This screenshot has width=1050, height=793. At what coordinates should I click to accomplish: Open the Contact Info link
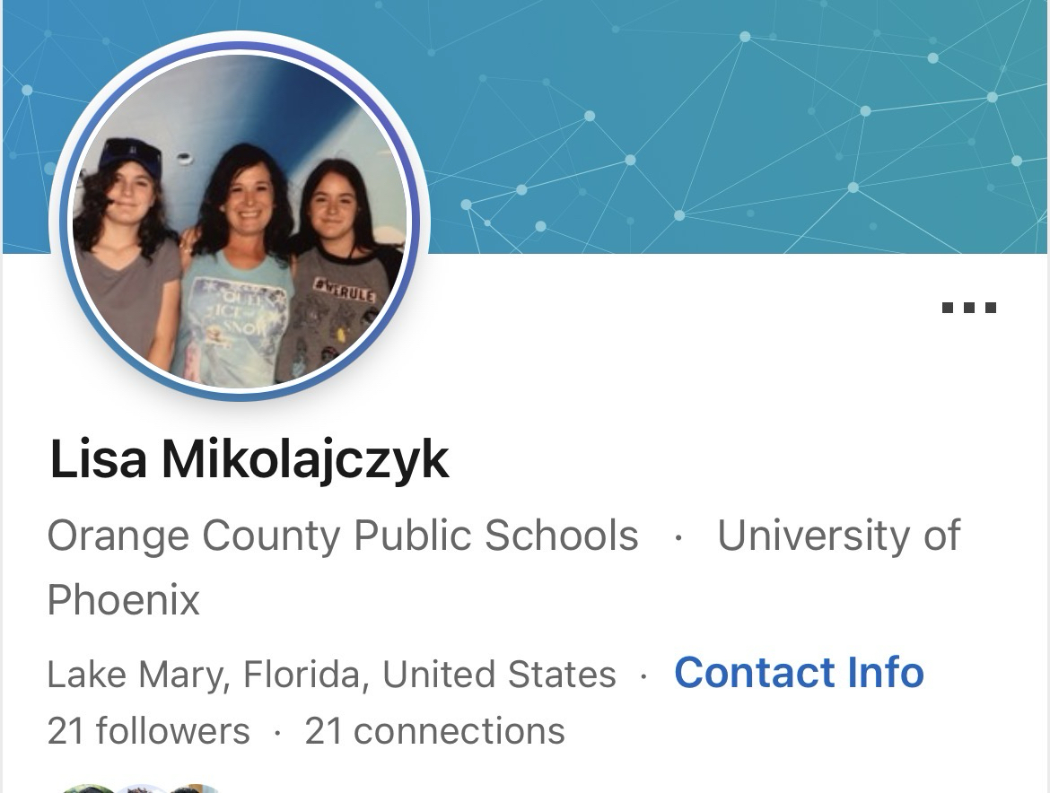[799, 672]
